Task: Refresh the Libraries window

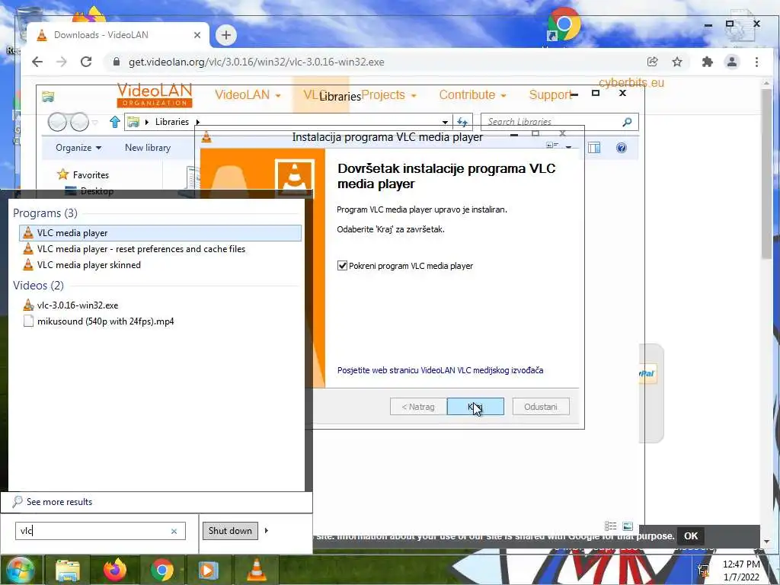Action: (x=462, y=122)
